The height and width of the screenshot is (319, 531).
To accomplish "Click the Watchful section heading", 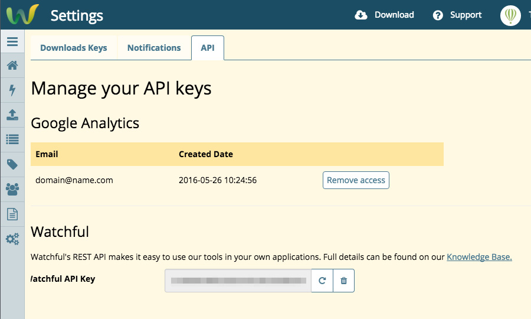I will tap(60, 232).
